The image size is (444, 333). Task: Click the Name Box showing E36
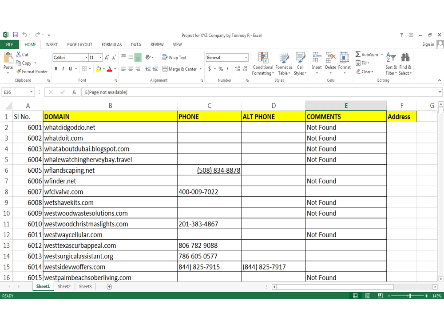coord(15,92)
